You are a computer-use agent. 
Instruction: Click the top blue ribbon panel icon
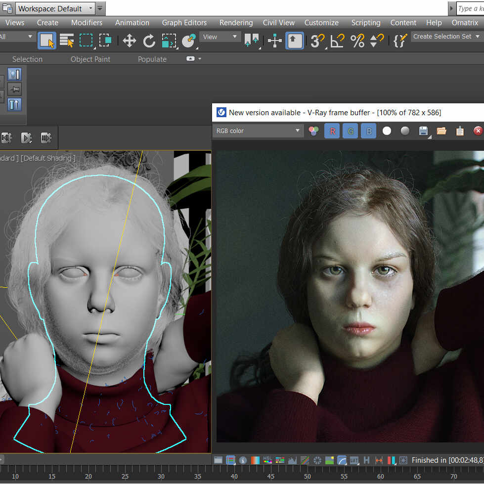tap(14, 75)
